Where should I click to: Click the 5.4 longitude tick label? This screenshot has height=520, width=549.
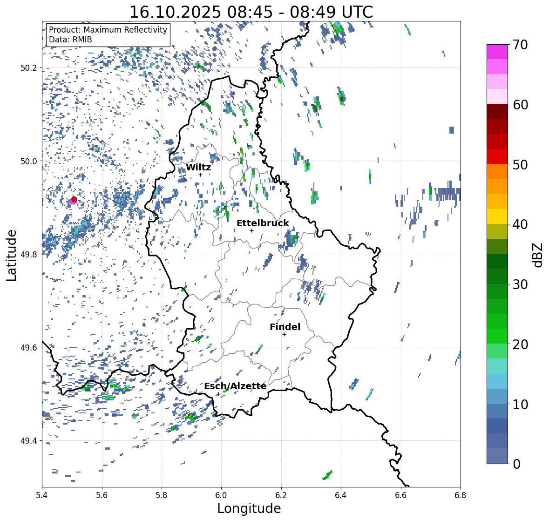click(42, 495)
